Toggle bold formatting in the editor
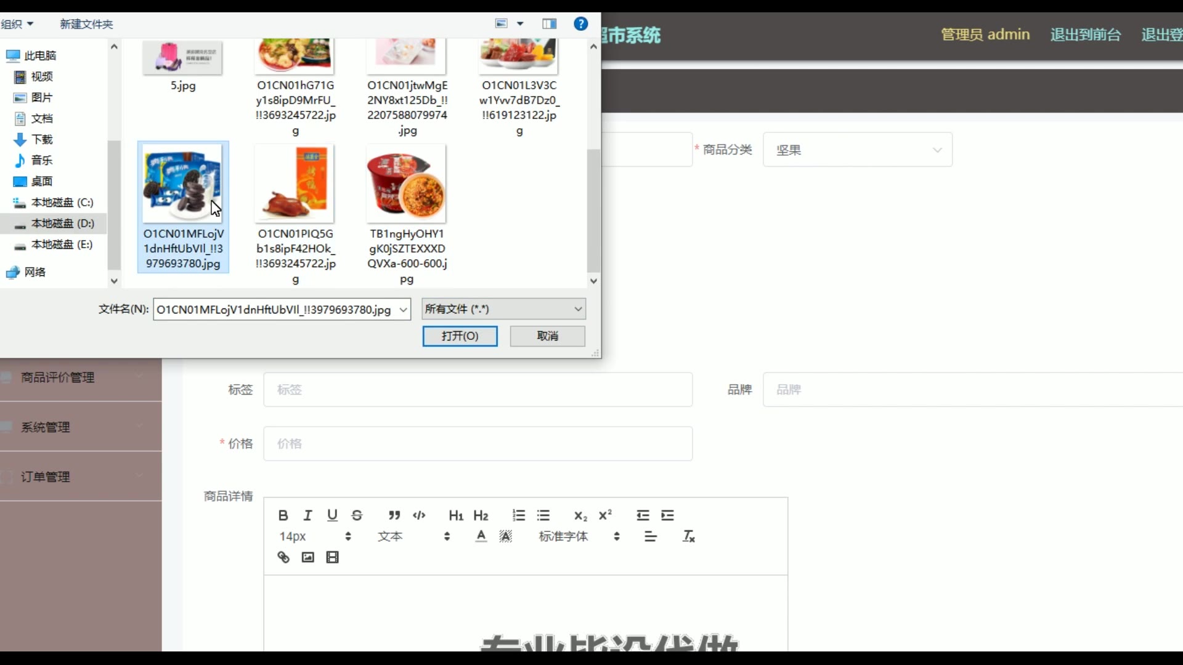The image size is (1183, 665). tap(283, 515)
